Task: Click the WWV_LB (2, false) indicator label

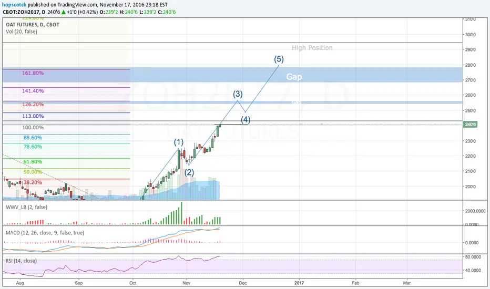Action: pyautogui.click(x=27, y=207)
